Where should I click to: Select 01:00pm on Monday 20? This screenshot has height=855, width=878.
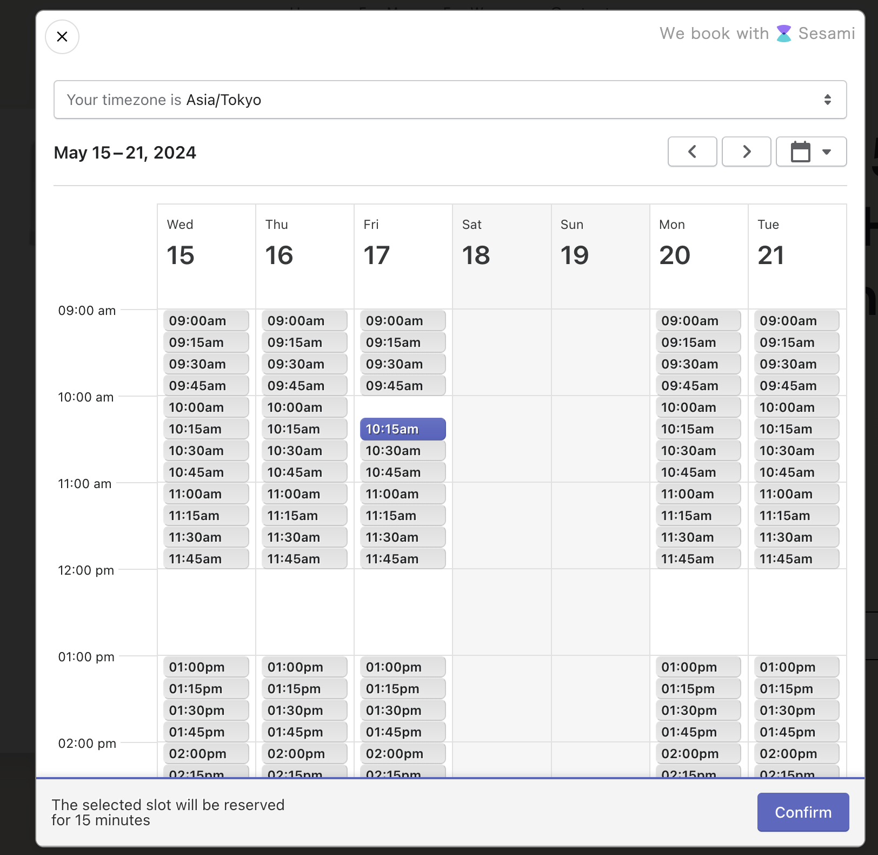pyautogui.click(x=698, y=667)
